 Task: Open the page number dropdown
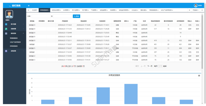coord(160,66)
